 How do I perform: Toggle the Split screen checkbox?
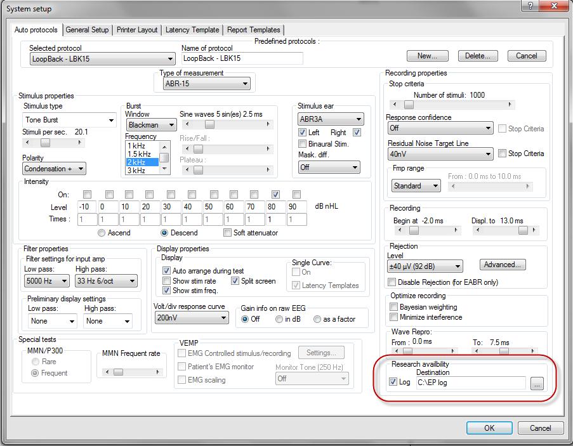[x=235, y=281]
